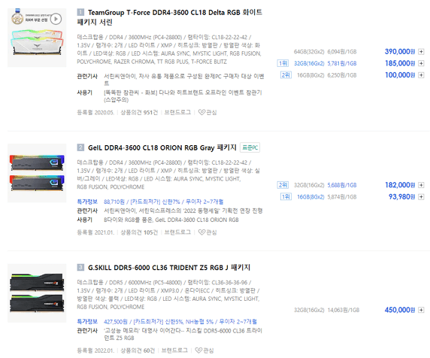Add the 450,000원 G.SKILL option with plus icon
The height and width of the screenshot is (358, 430).
[x=421, y=310]
